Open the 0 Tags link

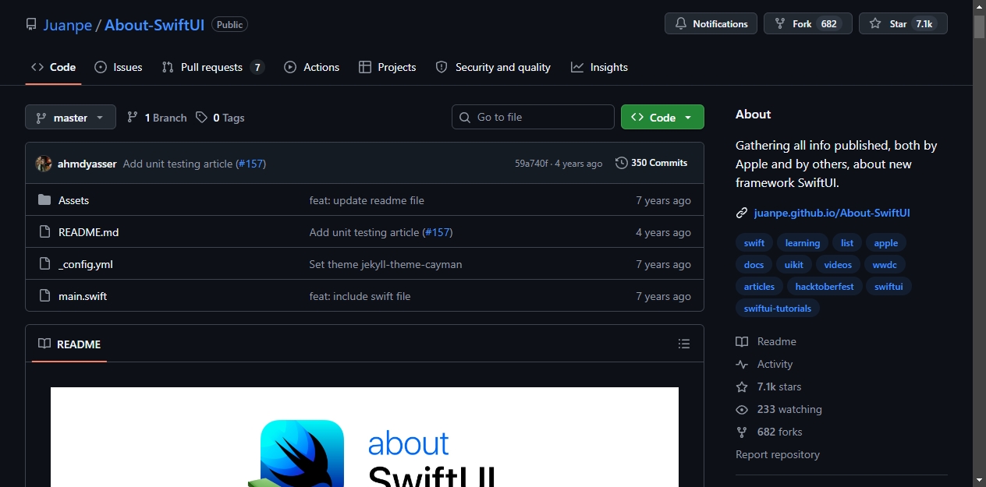[x=220, y=118]
